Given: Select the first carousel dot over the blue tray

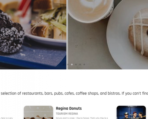Looking at the screenshot, I should [x=64, y=65].
